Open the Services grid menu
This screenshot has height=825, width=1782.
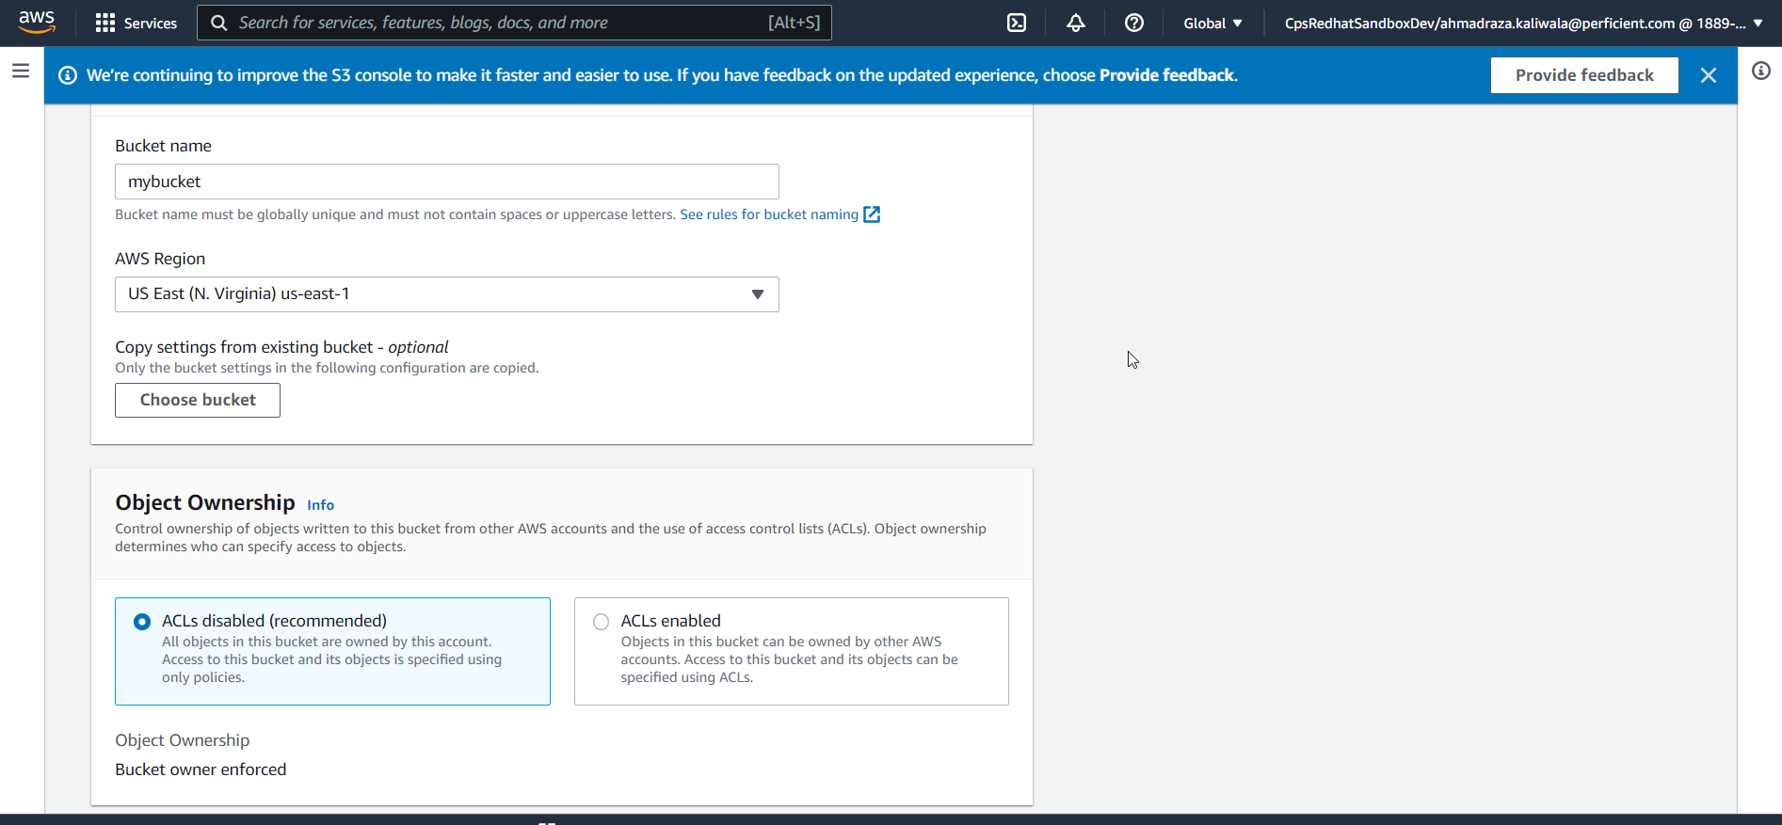point(136,23)
